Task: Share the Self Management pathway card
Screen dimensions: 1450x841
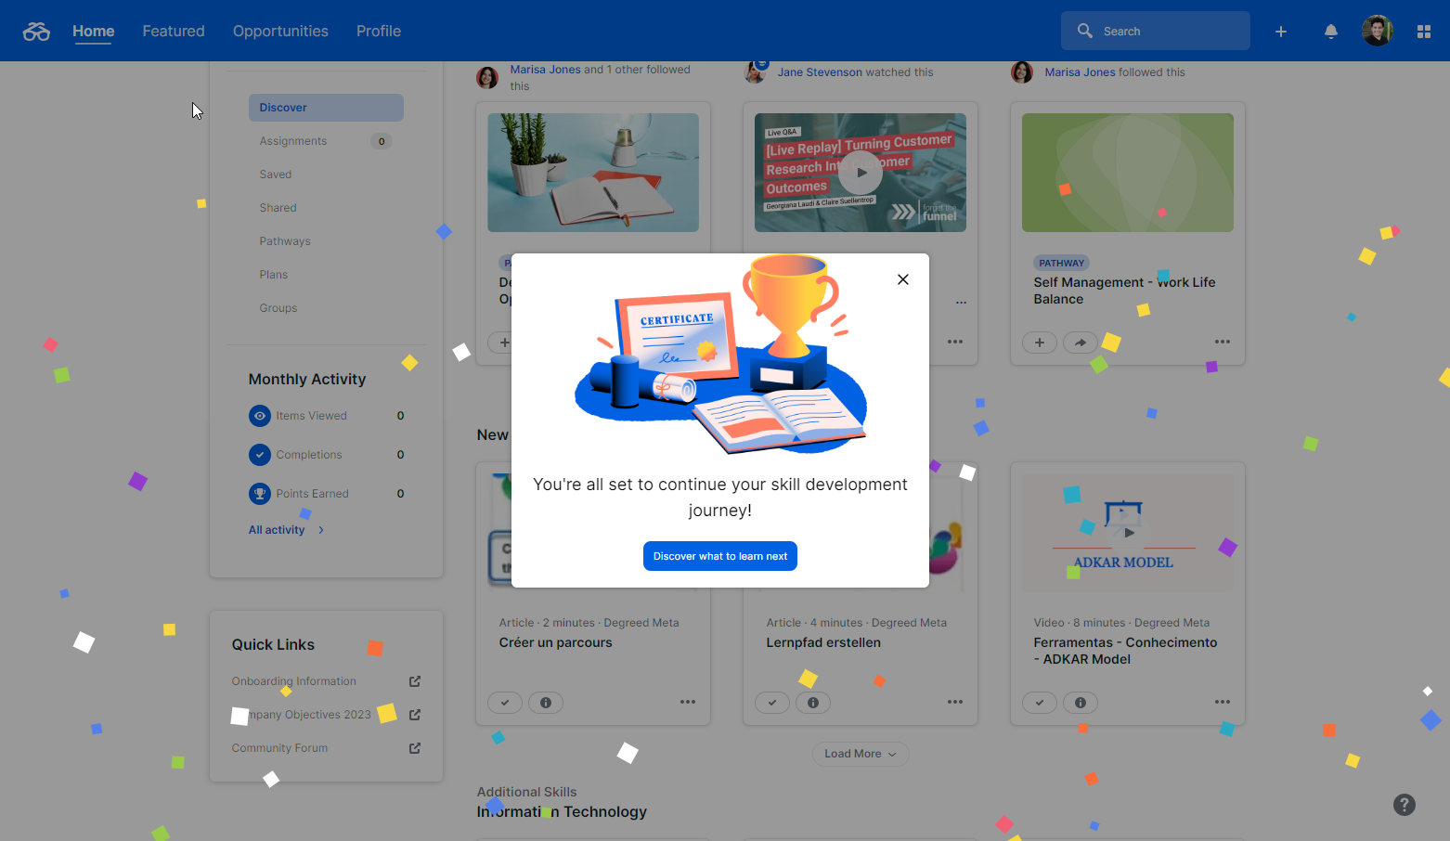Action: pos(1080,343)
